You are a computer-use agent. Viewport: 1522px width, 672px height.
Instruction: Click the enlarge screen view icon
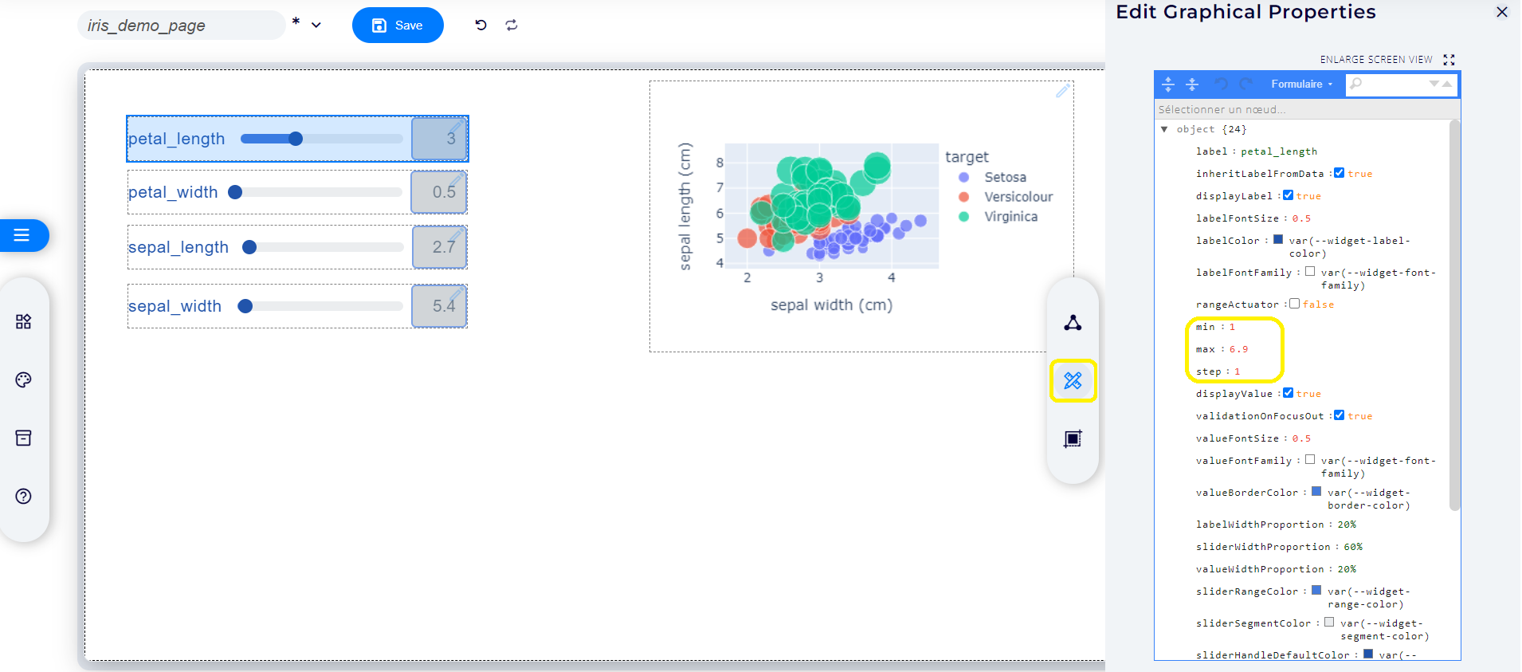pos(1449,60)
